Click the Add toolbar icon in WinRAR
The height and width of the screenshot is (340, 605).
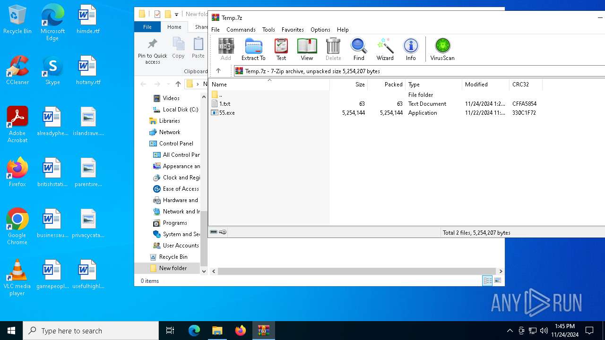[226, 50]
